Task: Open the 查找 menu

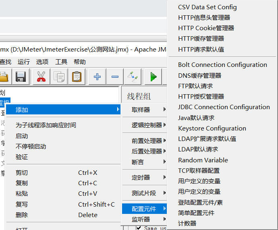Action: (x=6, y=62)
